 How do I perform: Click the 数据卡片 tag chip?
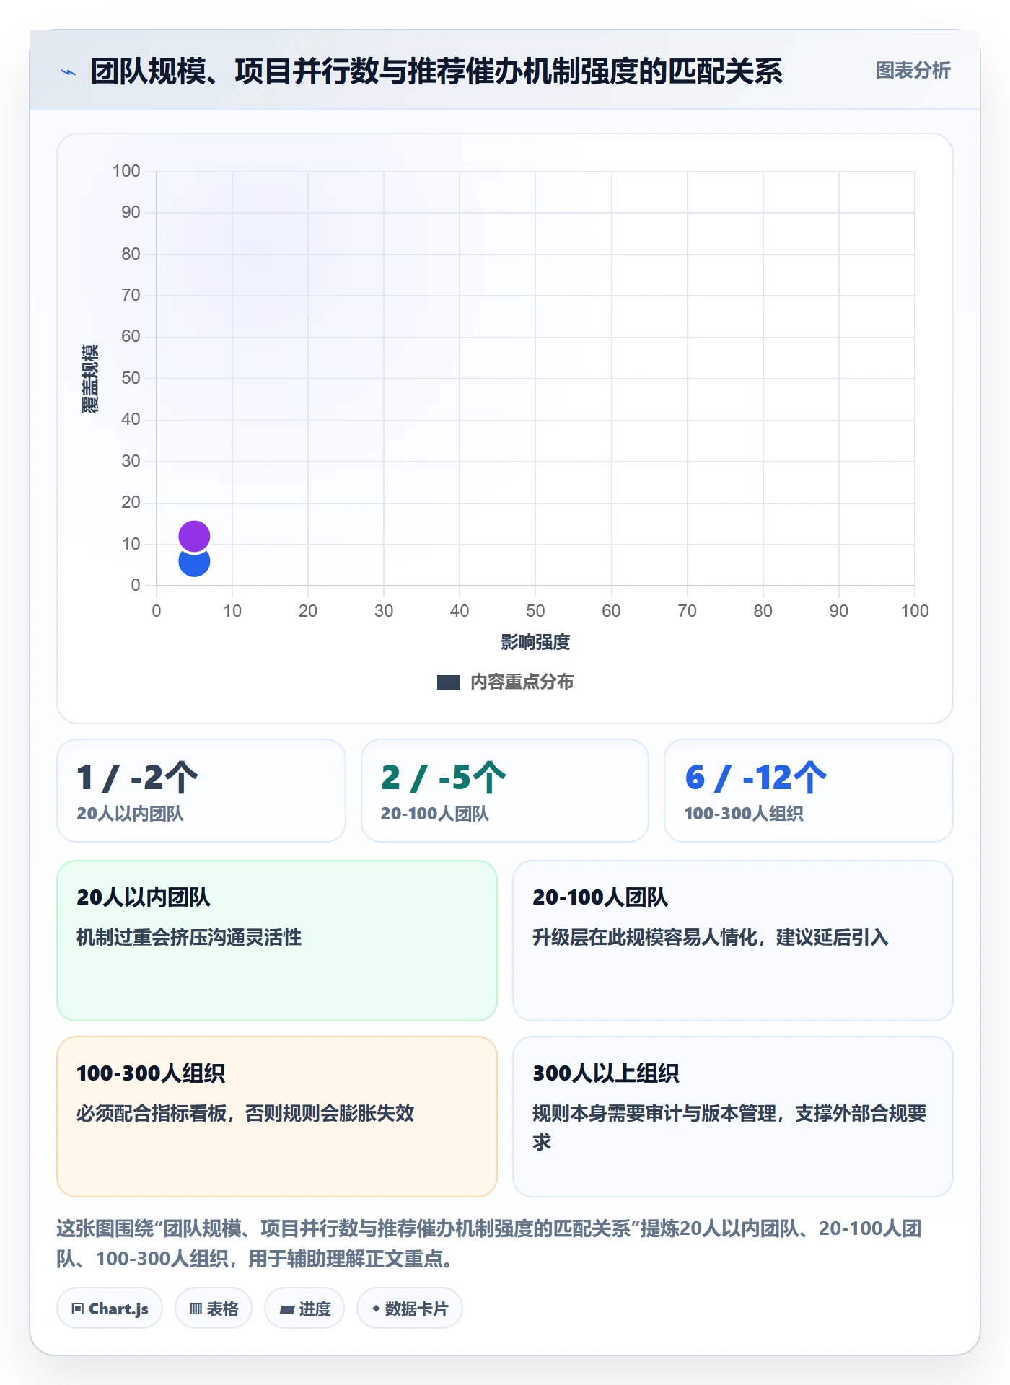[x=410, y=1309]
